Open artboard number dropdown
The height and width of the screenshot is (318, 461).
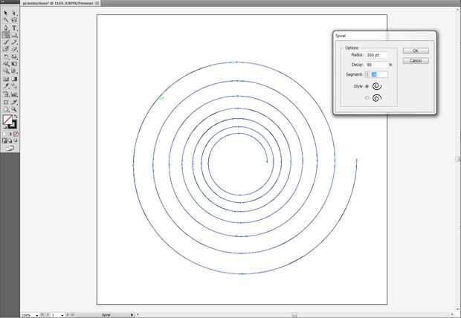pos(62,315)
